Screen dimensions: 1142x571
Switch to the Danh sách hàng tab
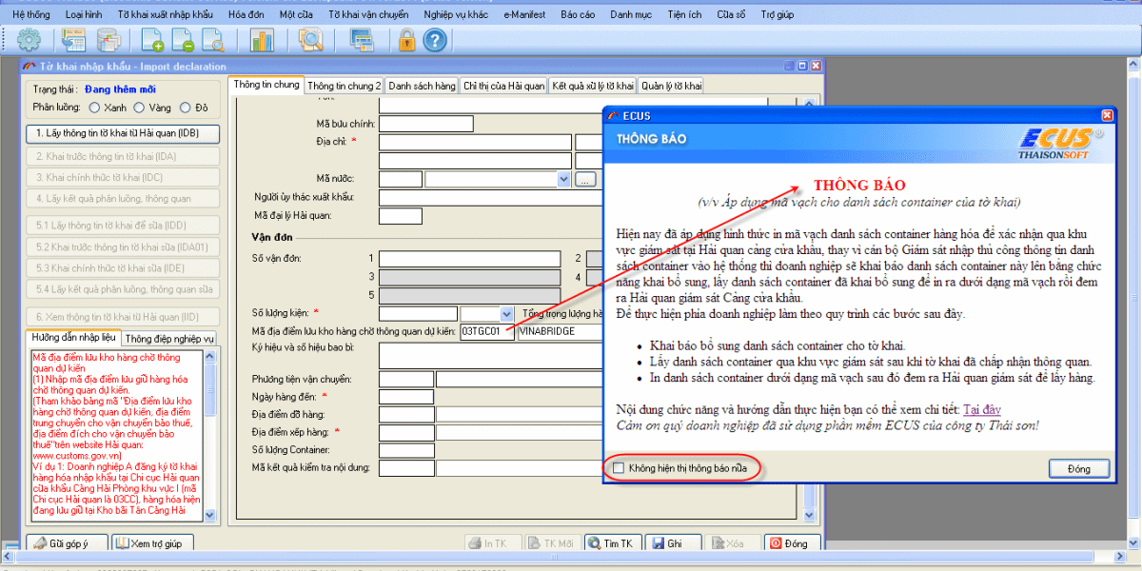422,86
